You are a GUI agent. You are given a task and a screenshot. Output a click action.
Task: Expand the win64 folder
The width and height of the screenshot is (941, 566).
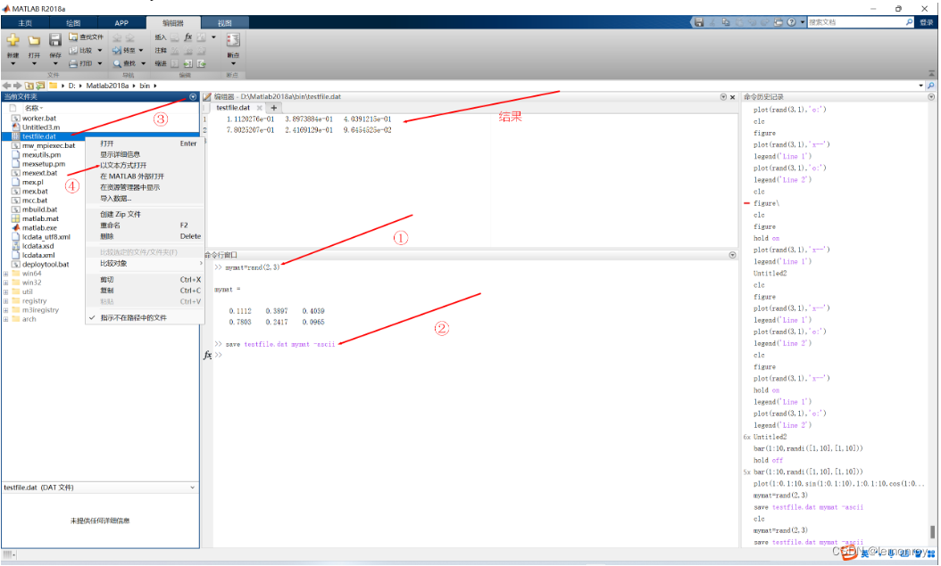[x=6, y=274]
